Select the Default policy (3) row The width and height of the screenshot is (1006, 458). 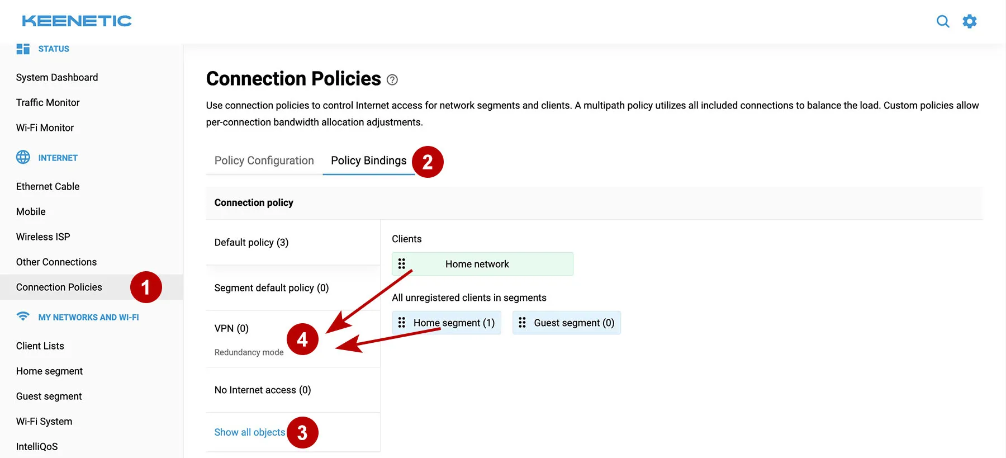click(x=251, y=242)
